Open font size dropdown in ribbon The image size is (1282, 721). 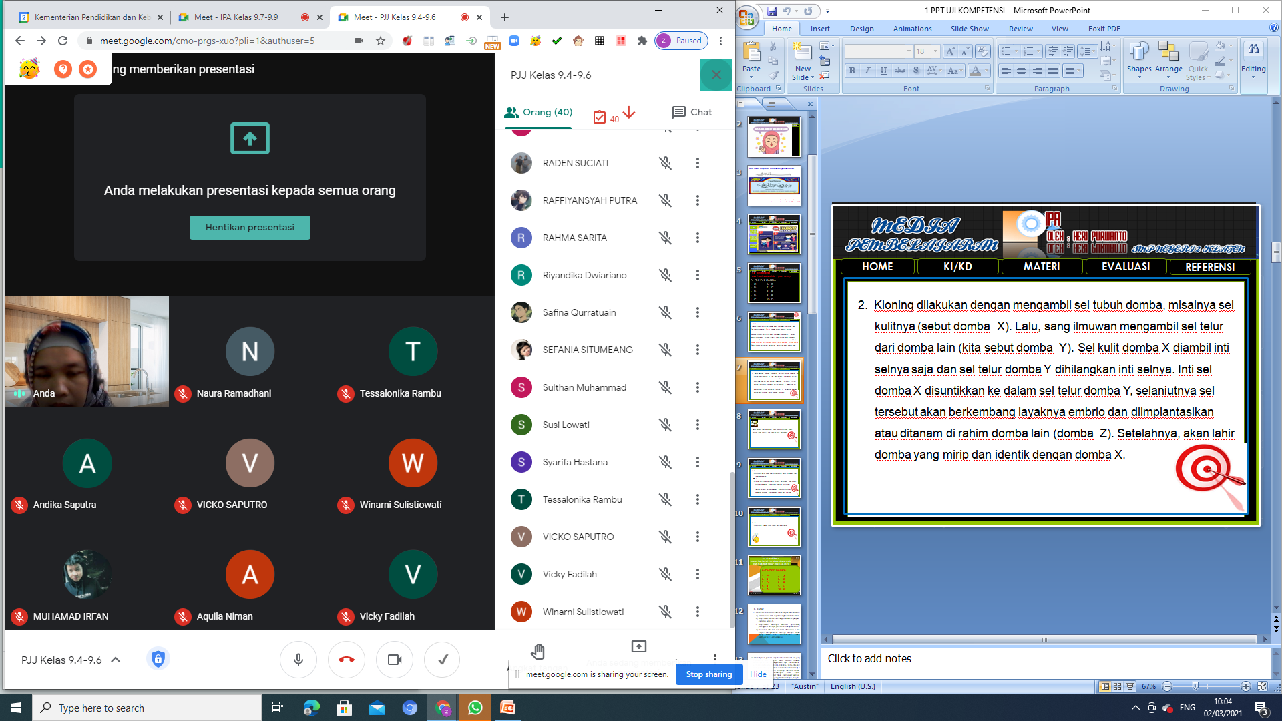[935, 51]
